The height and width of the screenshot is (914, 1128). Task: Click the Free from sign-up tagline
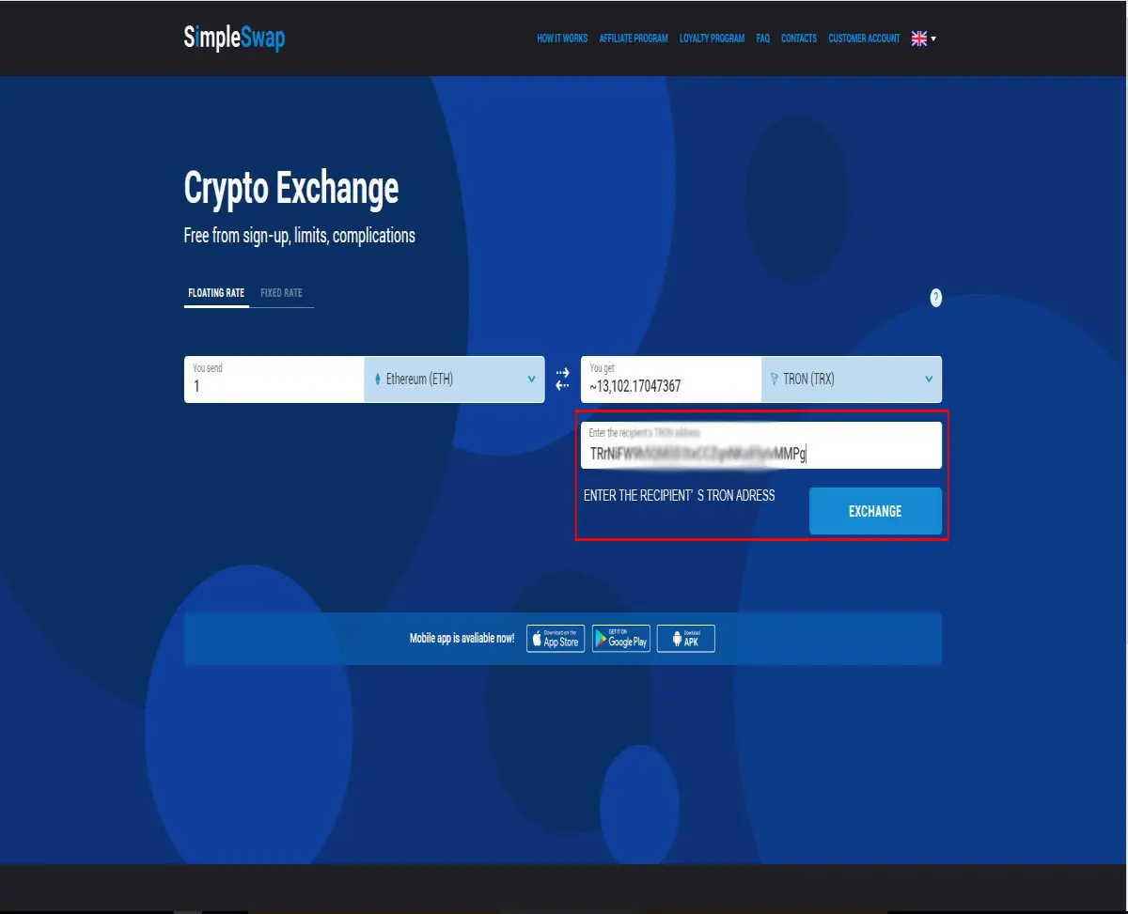[x=299, y=236]
